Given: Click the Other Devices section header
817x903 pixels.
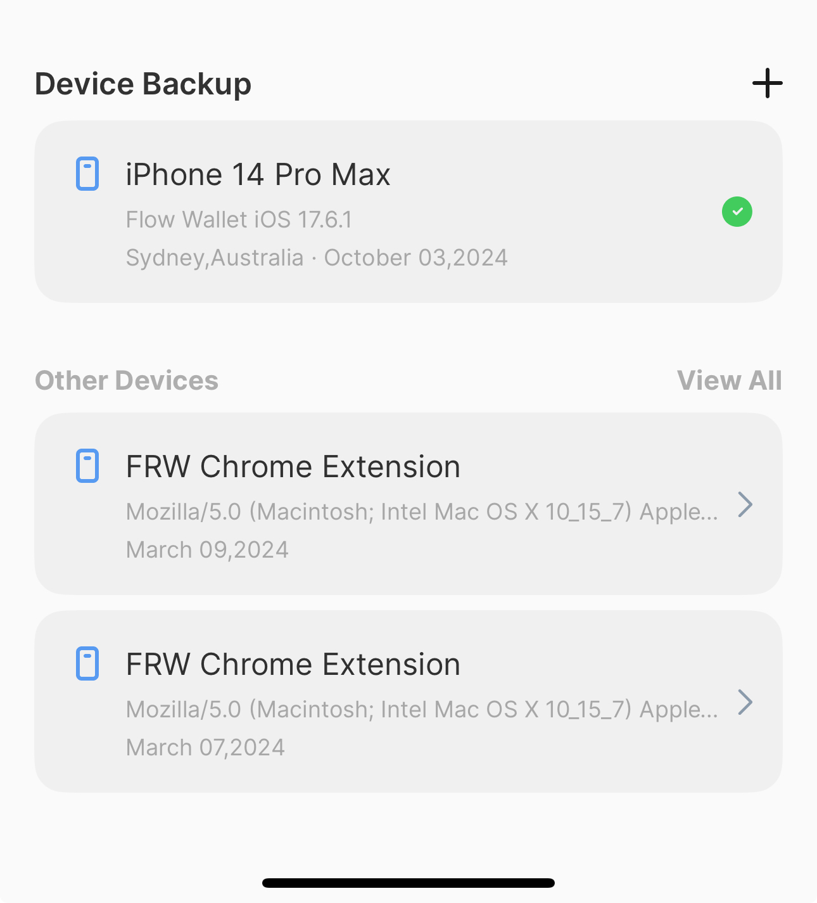Looking at the screenshot, I should [x=127, y=381].
